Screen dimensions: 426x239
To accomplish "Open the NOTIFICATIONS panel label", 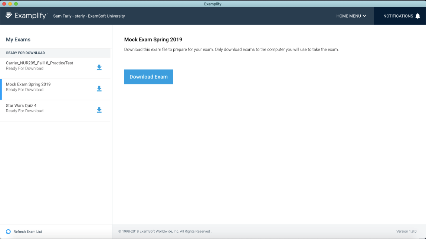I will click(398, 16).
